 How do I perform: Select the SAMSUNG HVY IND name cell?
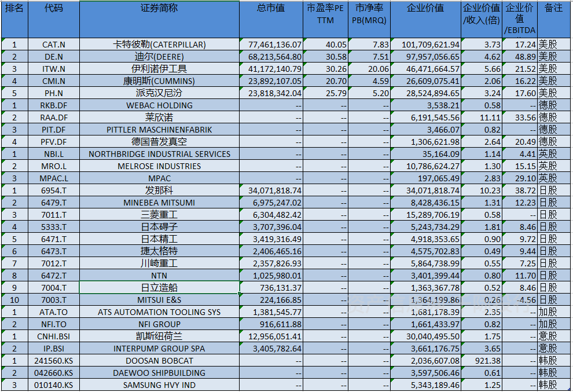tap(159, 384)
